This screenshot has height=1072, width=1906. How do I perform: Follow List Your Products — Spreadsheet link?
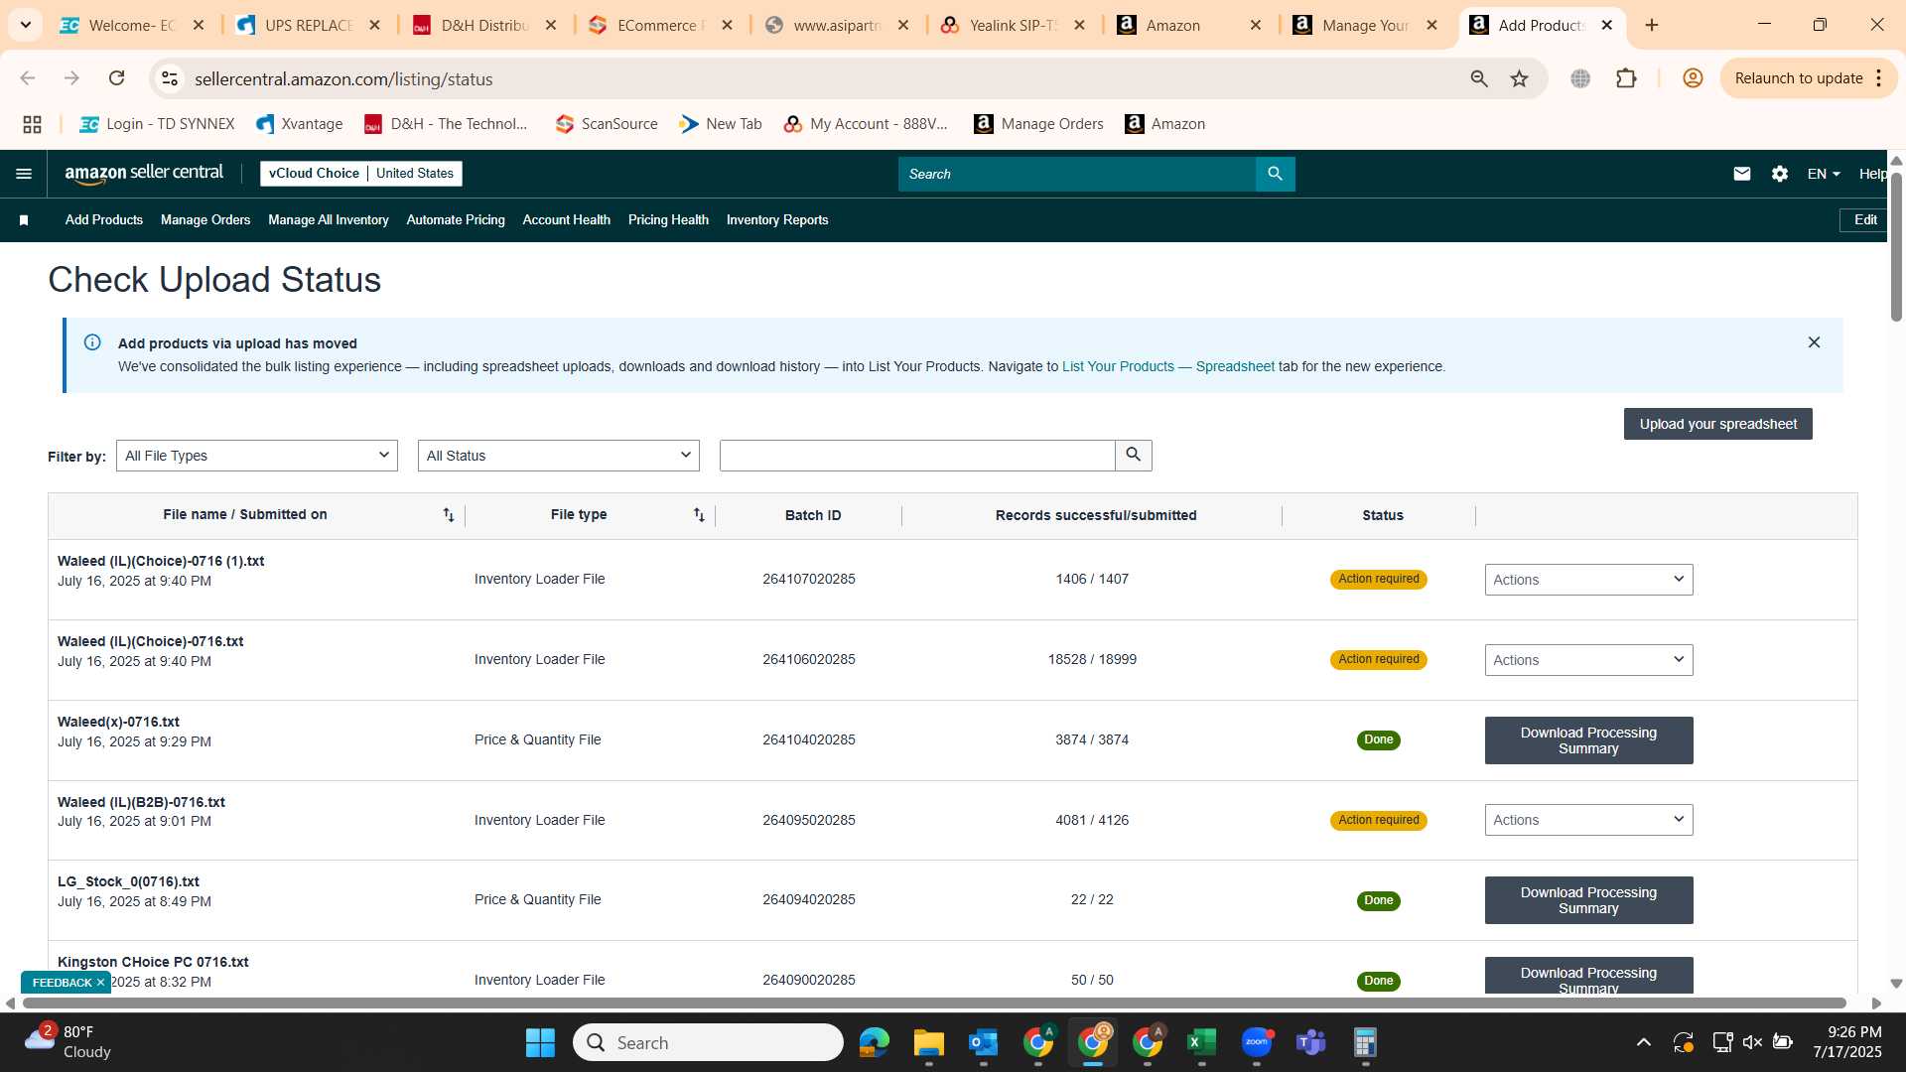pos(1167,366)
